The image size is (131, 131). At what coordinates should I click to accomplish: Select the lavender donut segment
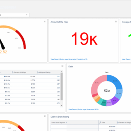coord(109,103)
